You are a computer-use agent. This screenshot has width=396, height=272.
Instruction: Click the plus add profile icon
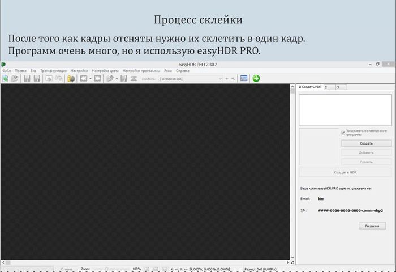[227, 79]
